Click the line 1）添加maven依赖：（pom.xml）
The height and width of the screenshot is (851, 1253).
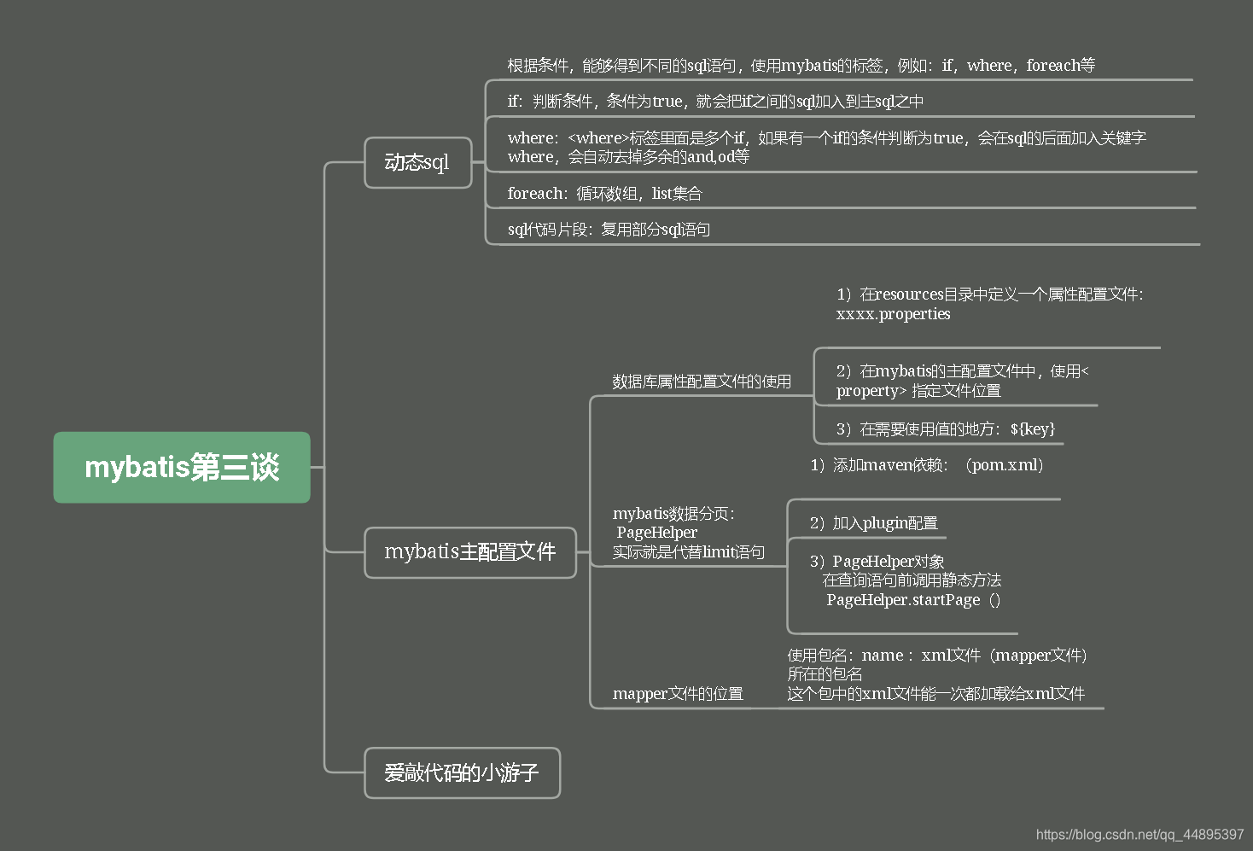click(927, 465)
